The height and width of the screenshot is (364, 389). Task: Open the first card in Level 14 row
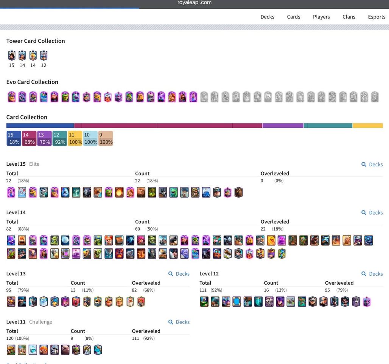[x=11, y=240]
